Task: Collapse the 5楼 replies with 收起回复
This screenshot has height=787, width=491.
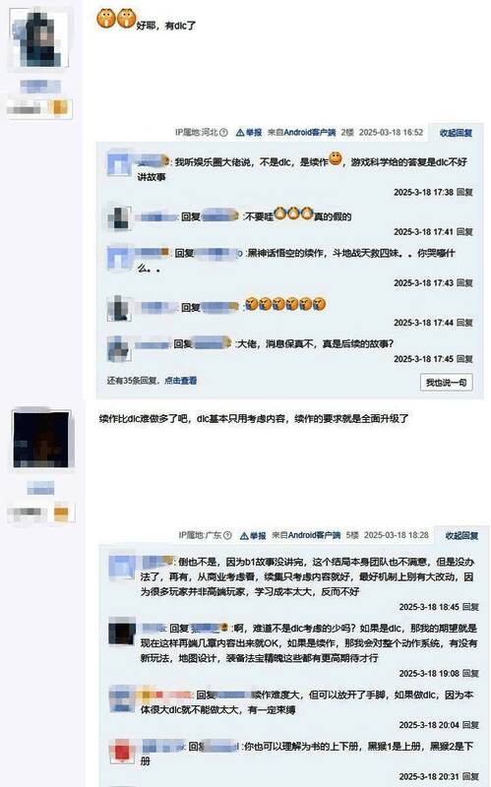Action: pyautogui.click(x=461, y=535)
